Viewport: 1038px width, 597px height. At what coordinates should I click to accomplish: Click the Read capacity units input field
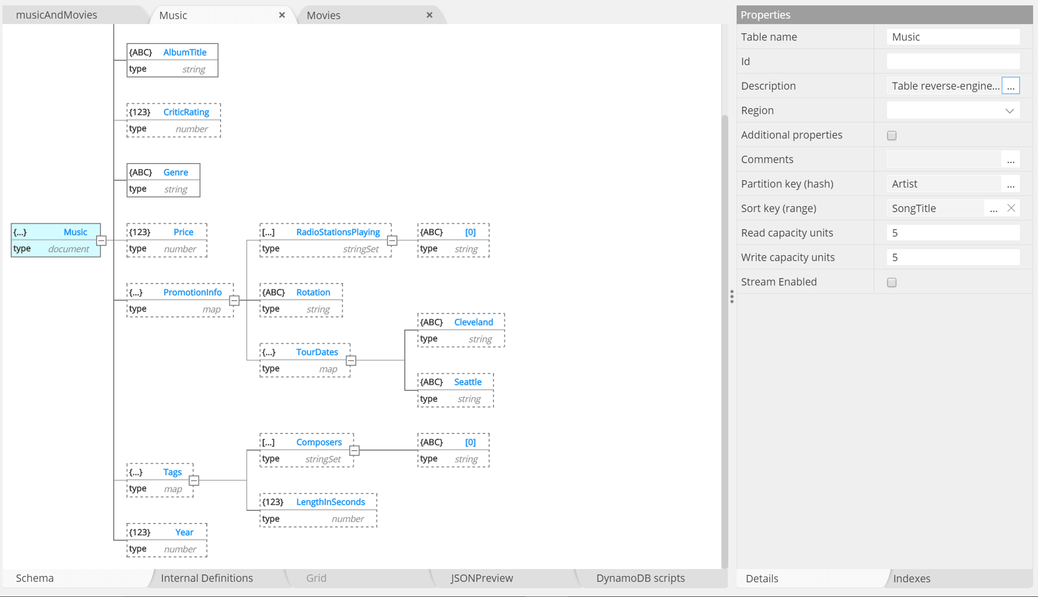tap(952, 232)
